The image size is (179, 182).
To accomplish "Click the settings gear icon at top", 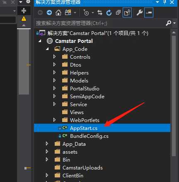I will (x=28, y=2).
